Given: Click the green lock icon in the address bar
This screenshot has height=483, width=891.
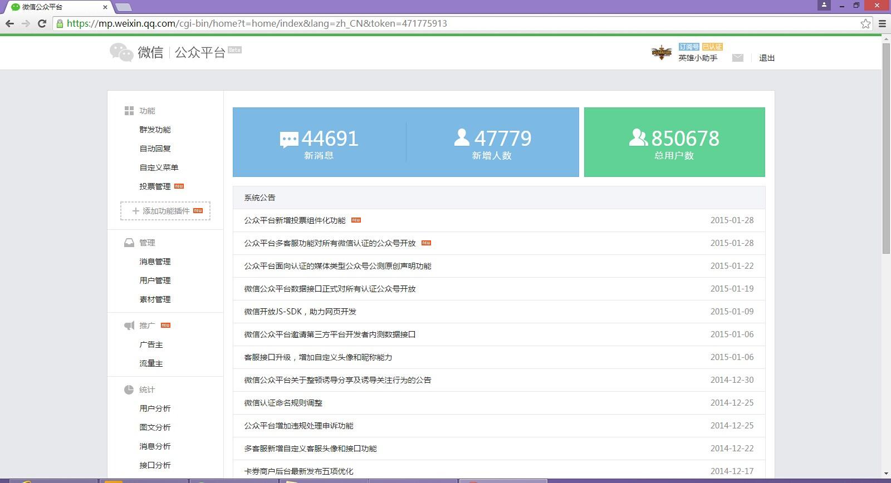Looking at the screenshot, I should click(60, 23).
